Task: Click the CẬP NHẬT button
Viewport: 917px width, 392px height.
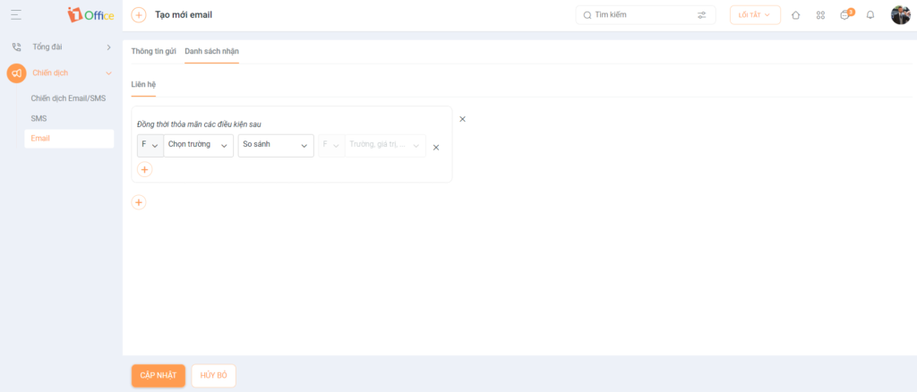Action: pos(159,376)
